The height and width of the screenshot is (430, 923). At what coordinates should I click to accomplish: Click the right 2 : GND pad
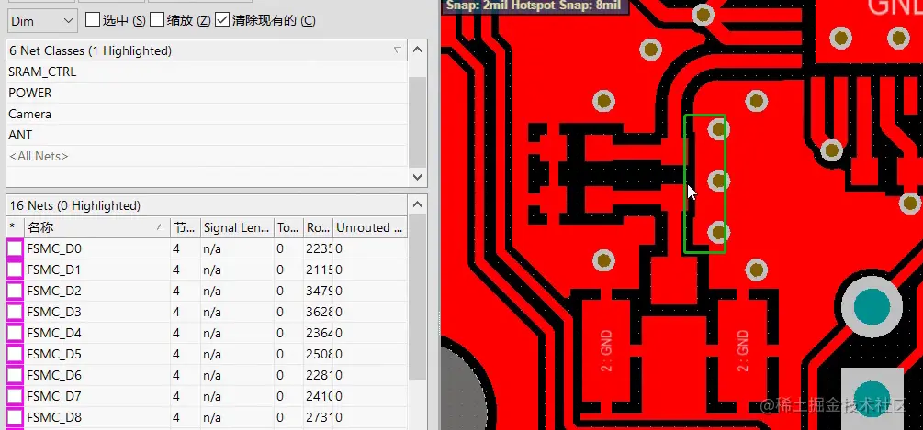click(x=742, y=351)
